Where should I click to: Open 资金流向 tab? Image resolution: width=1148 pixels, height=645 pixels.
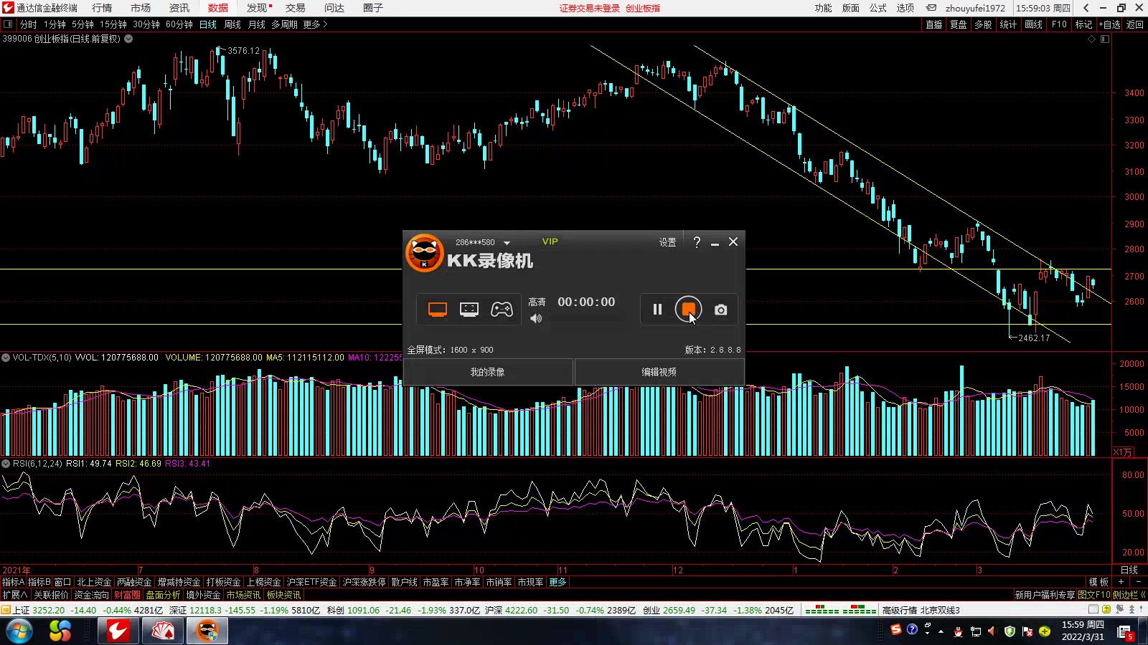coord(91,595)
